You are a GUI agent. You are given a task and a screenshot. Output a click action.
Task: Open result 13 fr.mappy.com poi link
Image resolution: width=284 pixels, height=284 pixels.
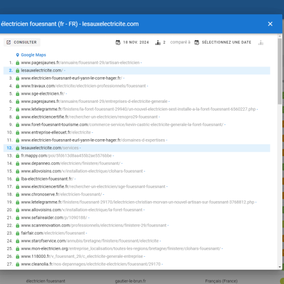pyautogui.click(x=66, y=156)
